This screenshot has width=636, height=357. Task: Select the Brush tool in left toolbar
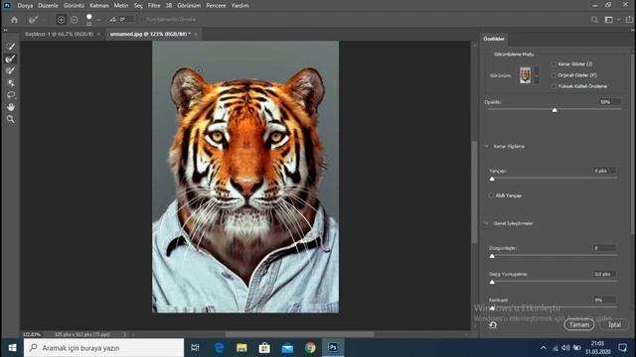coord(11,70)
